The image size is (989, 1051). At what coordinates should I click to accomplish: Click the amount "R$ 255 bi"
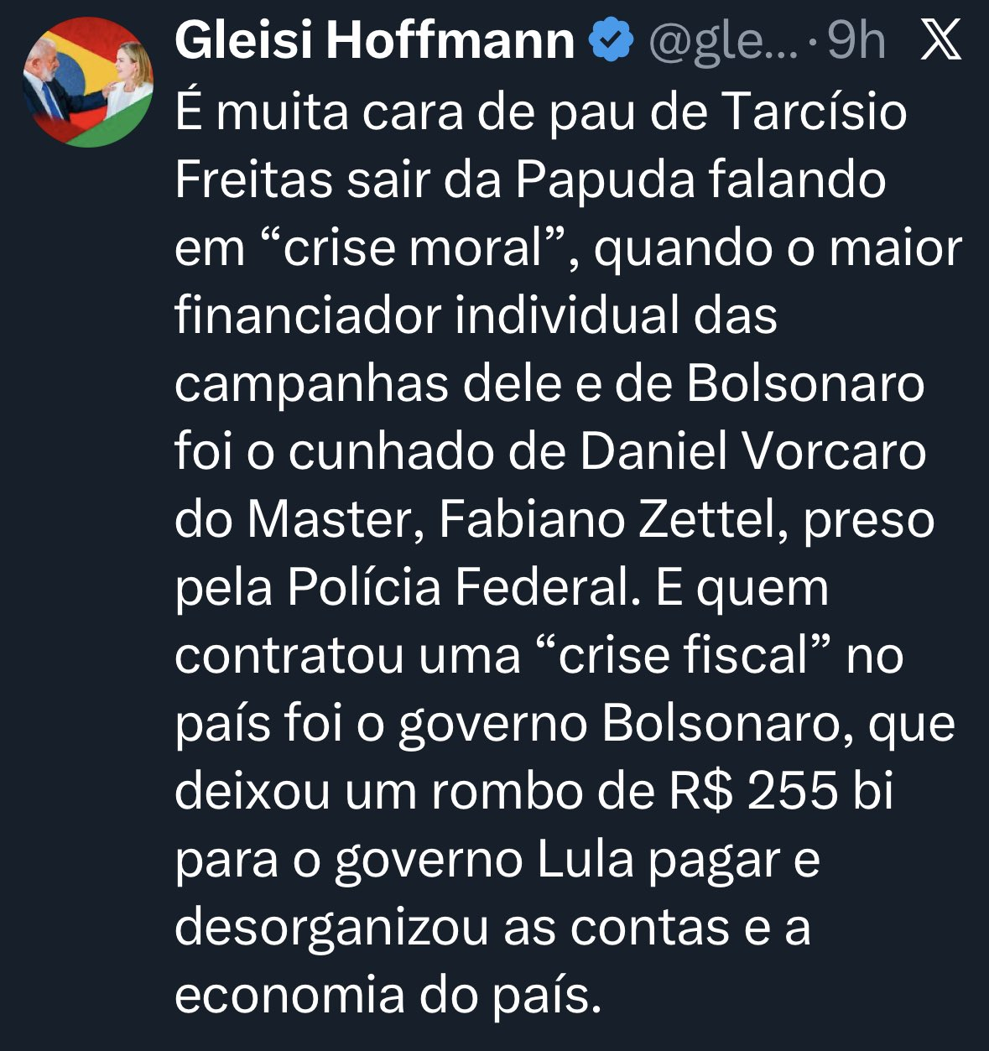[x=780, y=791]
